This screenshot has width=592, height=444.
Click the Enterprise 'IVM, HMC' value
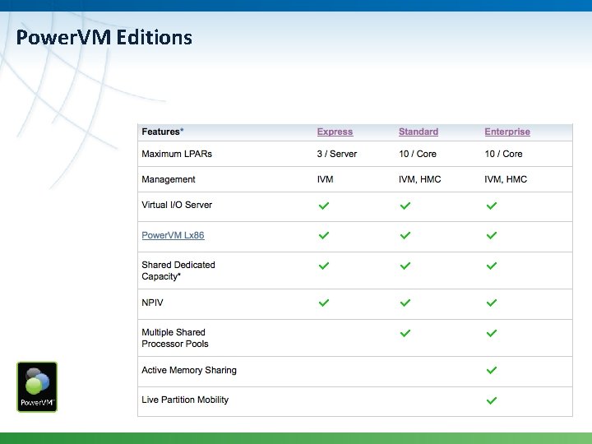pyautogui.click(x=506, y=179)
